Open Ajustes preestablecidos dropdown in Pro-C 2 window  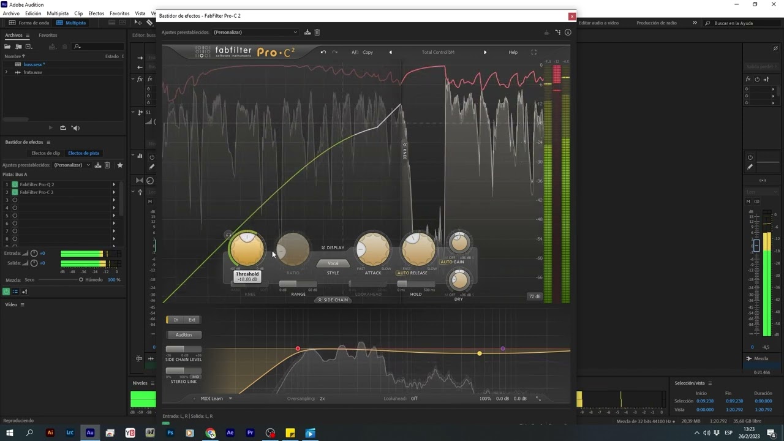click(x=255, y=32)
